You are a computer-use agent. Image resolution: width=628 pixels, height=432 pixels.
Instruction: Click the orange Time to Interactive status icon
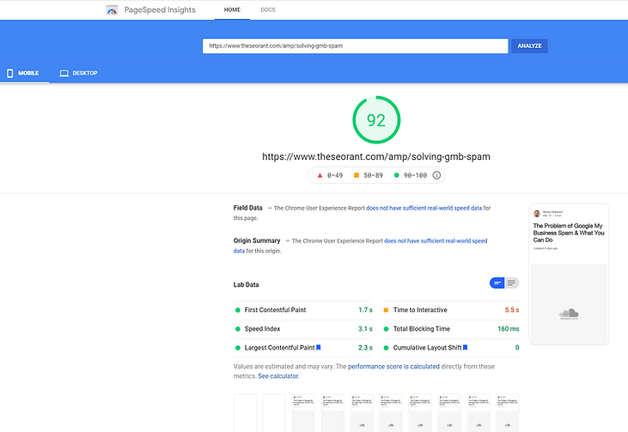[x=386, y=310]
